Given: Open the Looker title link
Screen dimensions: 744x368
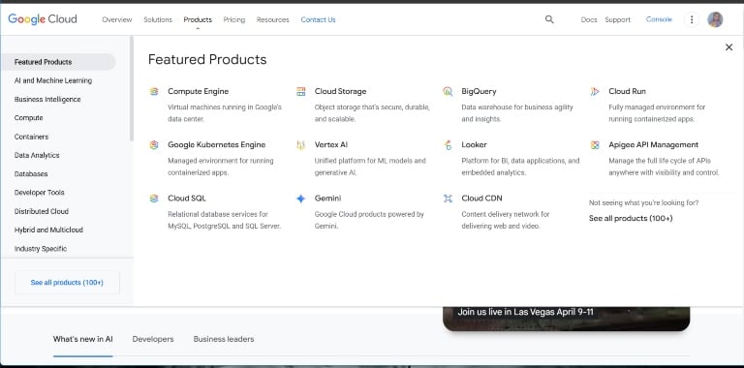Looking at the screenshot, I should (474, 144).
